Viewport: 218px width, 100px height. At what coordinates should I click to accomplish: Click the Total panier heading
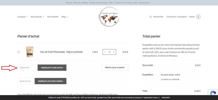151,36
